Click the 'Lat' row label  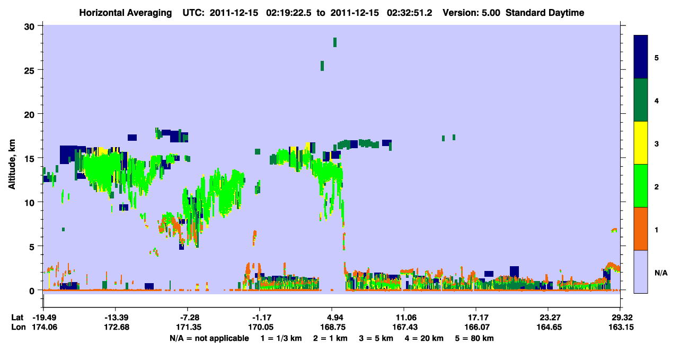pyautogui.click(x=17, y=318)
